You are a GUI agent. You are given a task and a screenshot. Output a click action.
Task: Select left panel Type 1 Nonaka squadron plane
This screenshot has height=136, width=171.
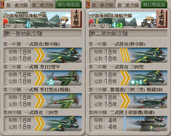tap(43, 55)
